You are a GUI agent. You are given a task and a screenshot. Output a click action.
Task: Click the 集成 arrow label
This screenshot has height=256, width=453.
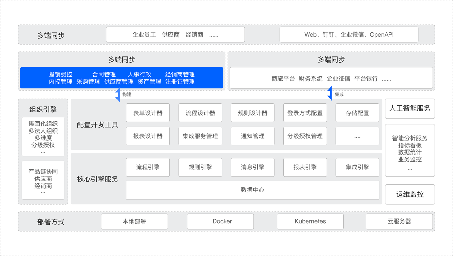click(339, 95)
